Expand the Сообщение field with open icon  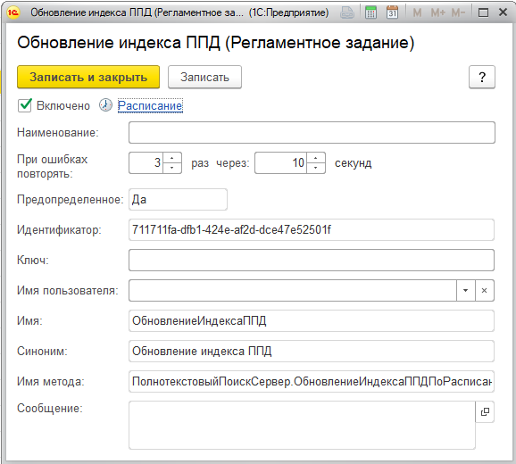click(485, 411)
